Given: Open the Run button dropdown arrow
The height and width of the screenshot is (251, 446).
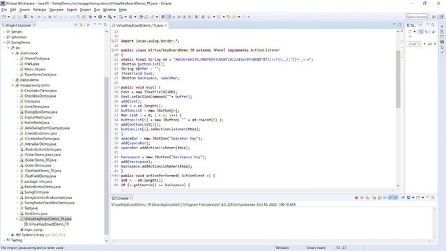Looking at the screenshot, I should coord(105,17).
